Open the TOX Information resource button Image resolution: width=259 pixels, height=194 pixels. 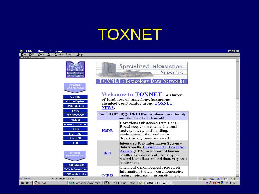(x=75, y=169)
